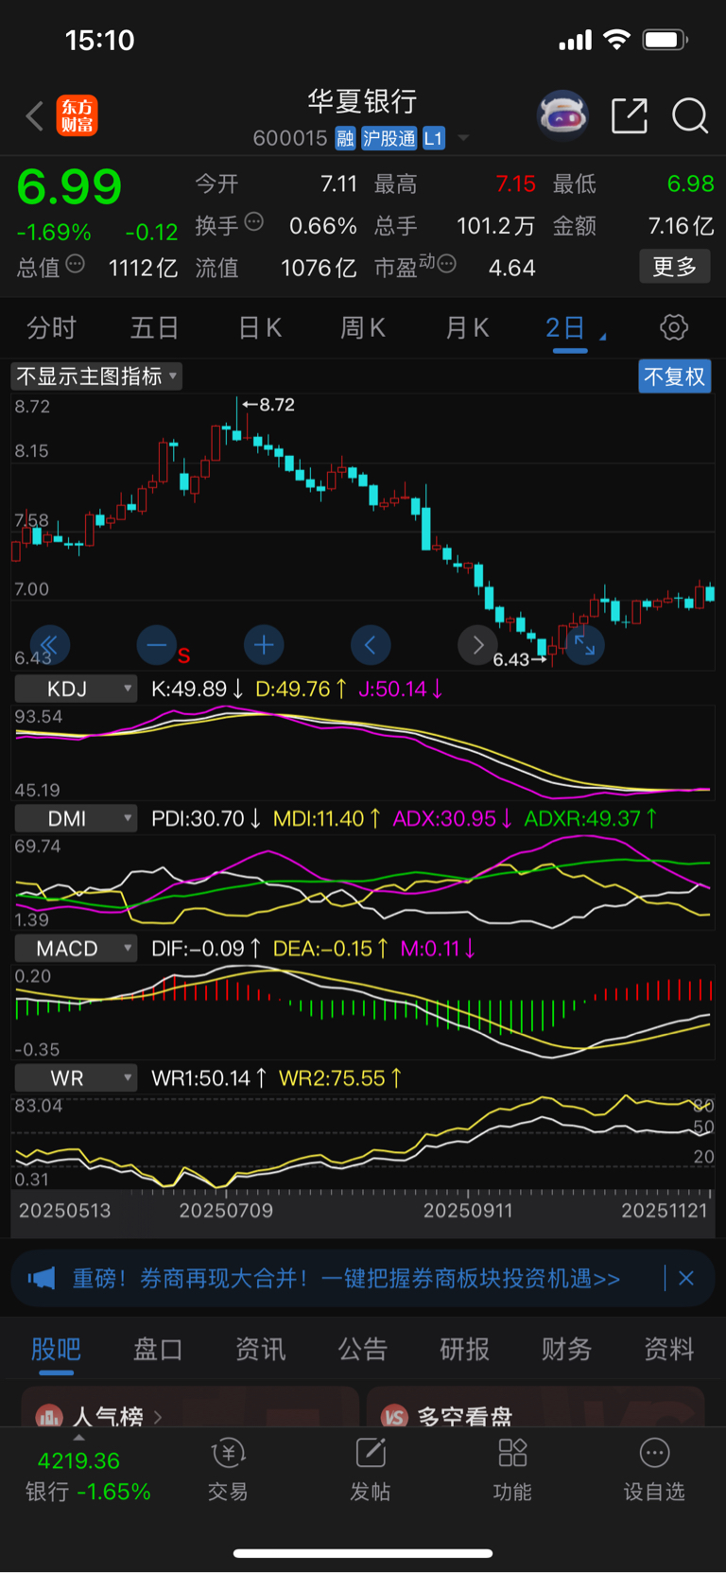Open the Eastmoney logo badge

click(78, 116)
